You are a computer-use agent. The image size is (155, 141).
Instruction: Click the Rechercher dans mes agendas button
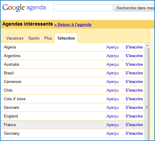(134, 8)
